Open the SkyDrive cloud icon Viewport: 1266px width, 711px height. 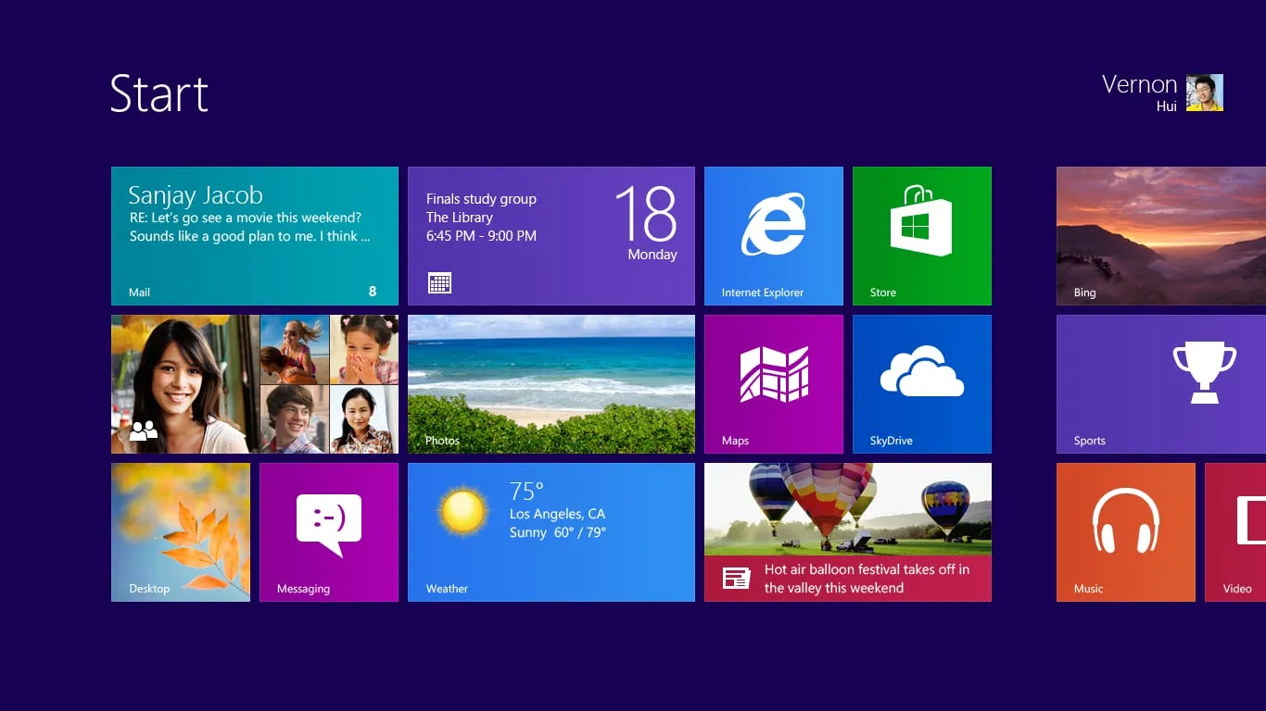pos(922,371)
